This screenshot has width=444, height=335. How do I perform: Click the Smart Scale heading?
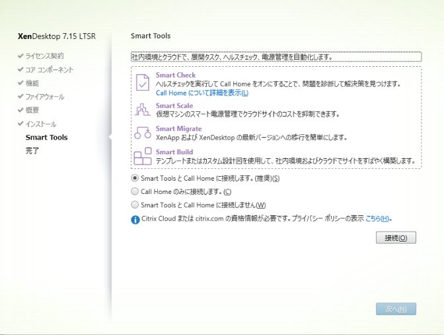click(x=174, y=105)
